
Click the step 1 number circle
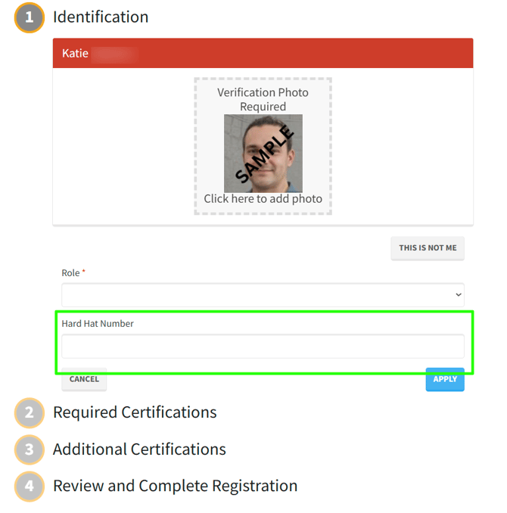pyautogui.click(x=30, y=17)
